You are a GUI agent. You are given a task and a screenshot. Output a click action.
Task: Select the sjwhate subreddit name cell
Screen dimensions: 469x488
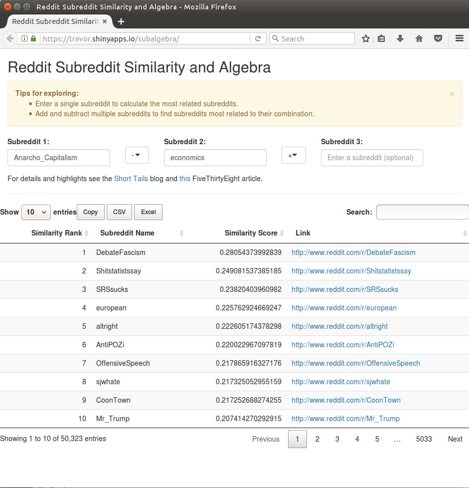pos(108,382)
